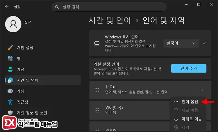
Task: Select 아래로 이동 menu entry
Action: click(188, 119)
